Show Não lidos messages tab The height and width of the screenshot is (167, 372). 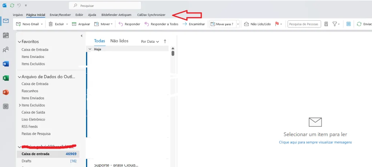[x=119, y=41]
